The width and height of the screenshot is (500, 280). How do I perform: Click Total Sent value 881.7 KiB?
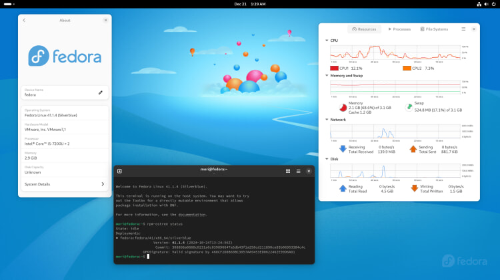[x=449, y=152]
